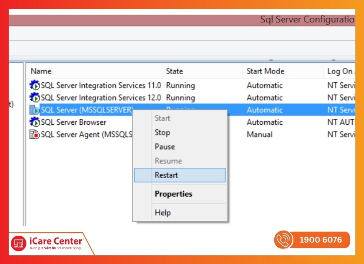Restart the service via the context menu

point(180,175)
